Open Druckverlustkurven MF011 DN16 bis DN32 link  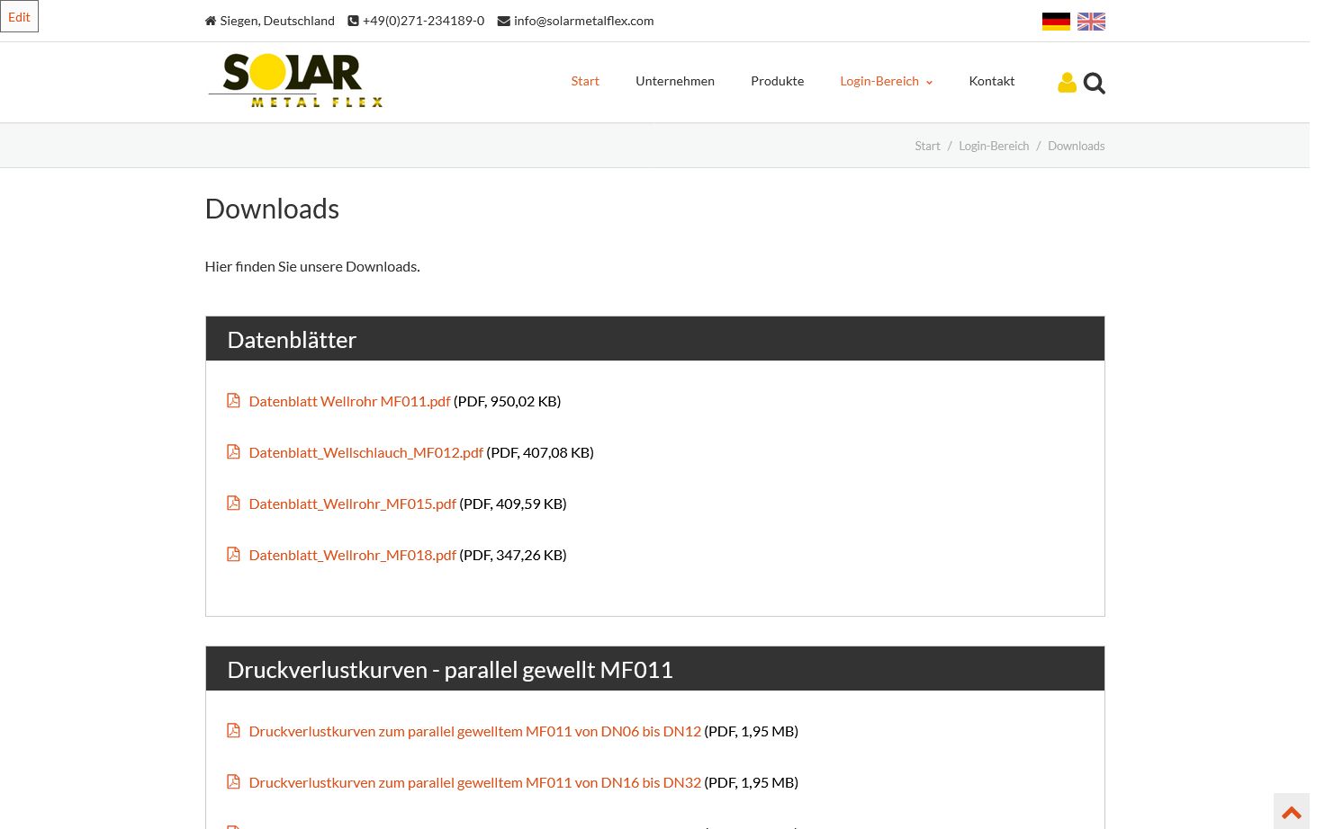point(474,782)
